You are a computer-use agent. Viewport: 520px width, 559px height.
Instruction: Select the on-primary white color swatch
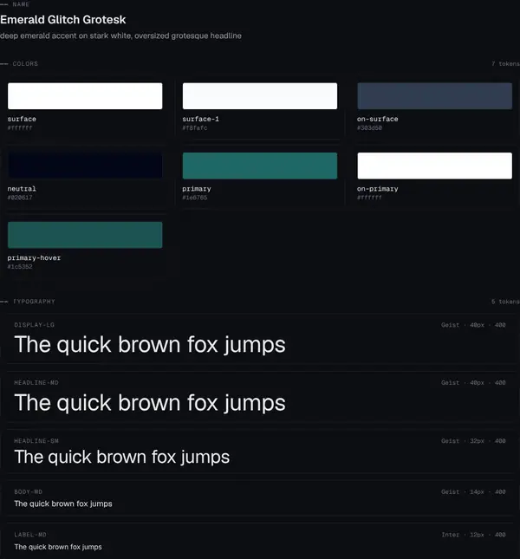tap(435, 166)
